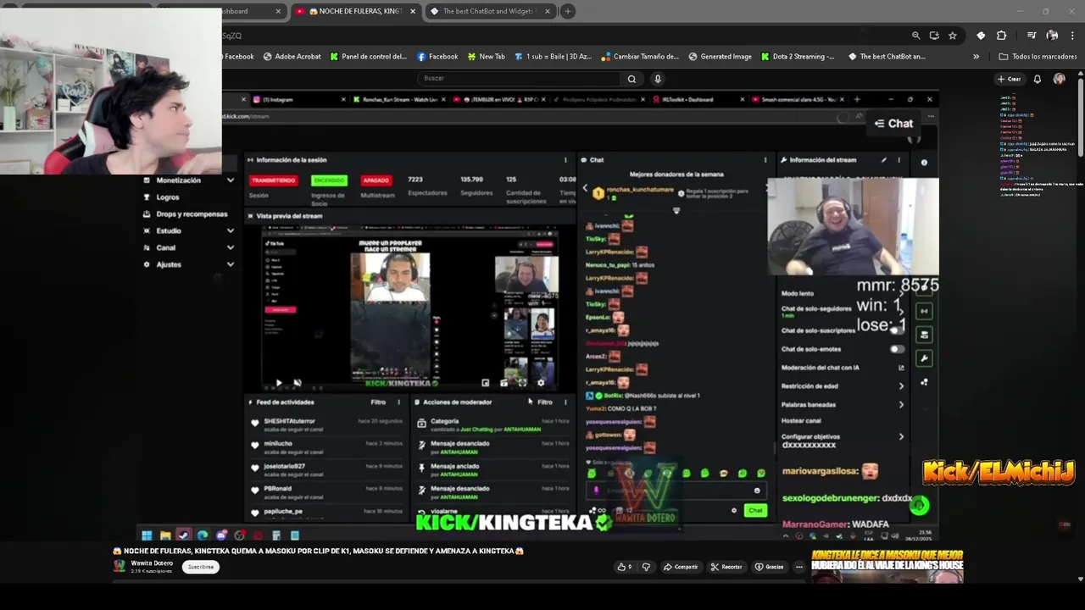Click the Compartir share button
Image resolution: width=1085 pixels, height=610 pixels.
coord(681,567)
